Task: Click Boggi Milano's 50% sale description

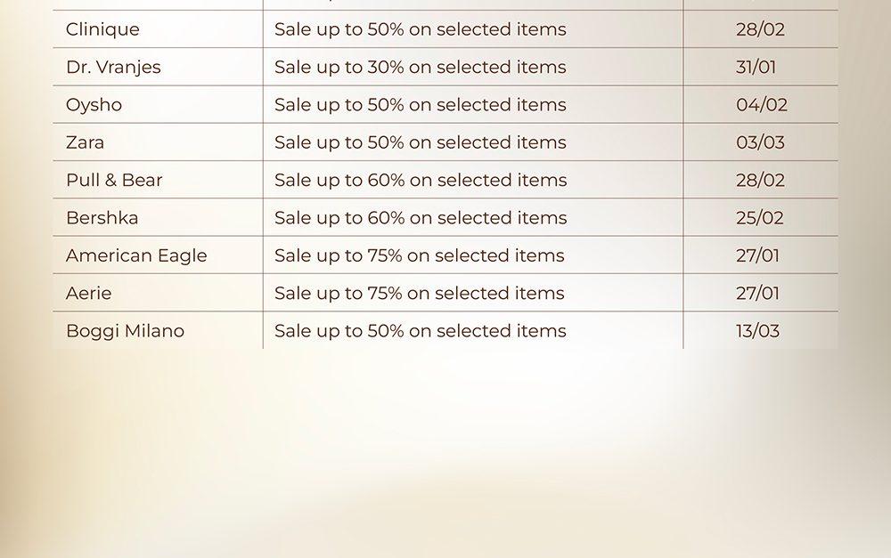Action: [x=420, y=331]
